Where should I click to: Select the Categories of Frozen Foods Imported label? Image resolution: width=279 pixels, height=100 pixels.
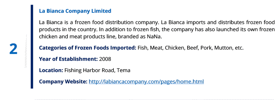tap(88, 48)
